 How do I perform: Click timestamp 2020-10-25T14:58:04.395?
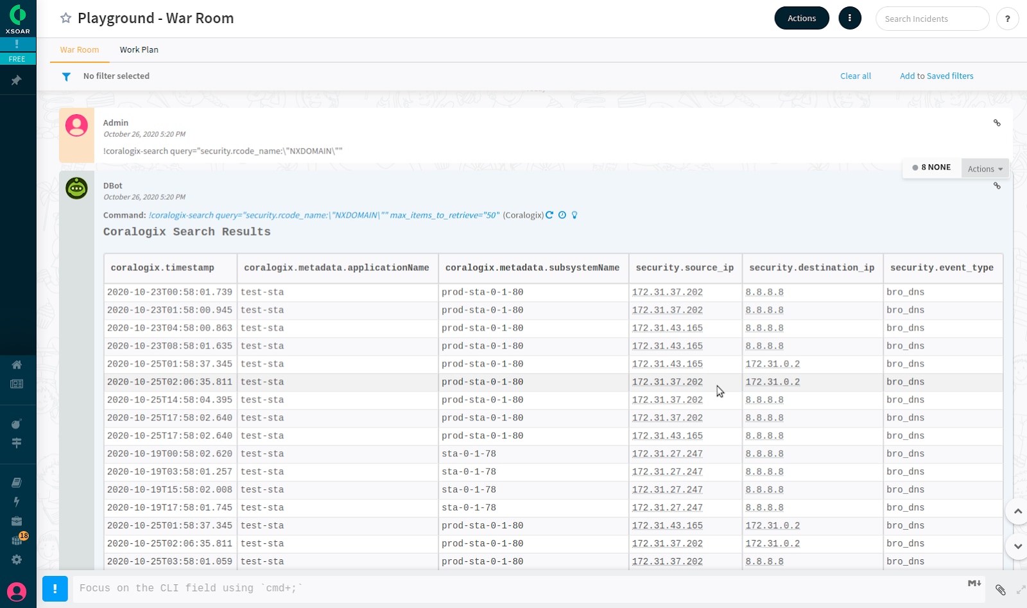tap(169, 400)
